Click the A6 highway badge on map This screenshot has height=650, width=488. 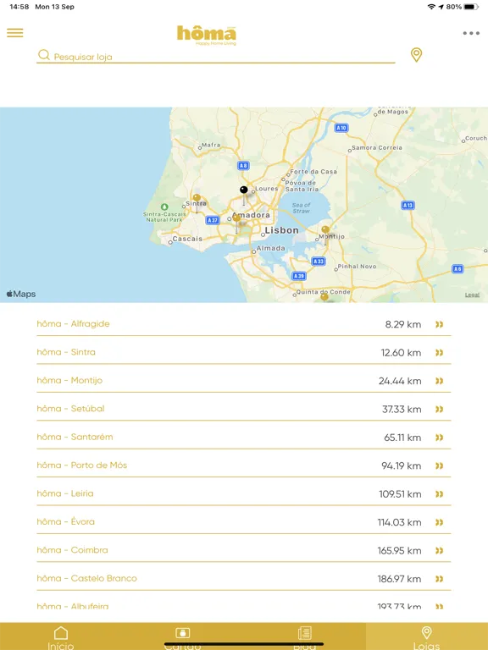(x=457, y=269)
